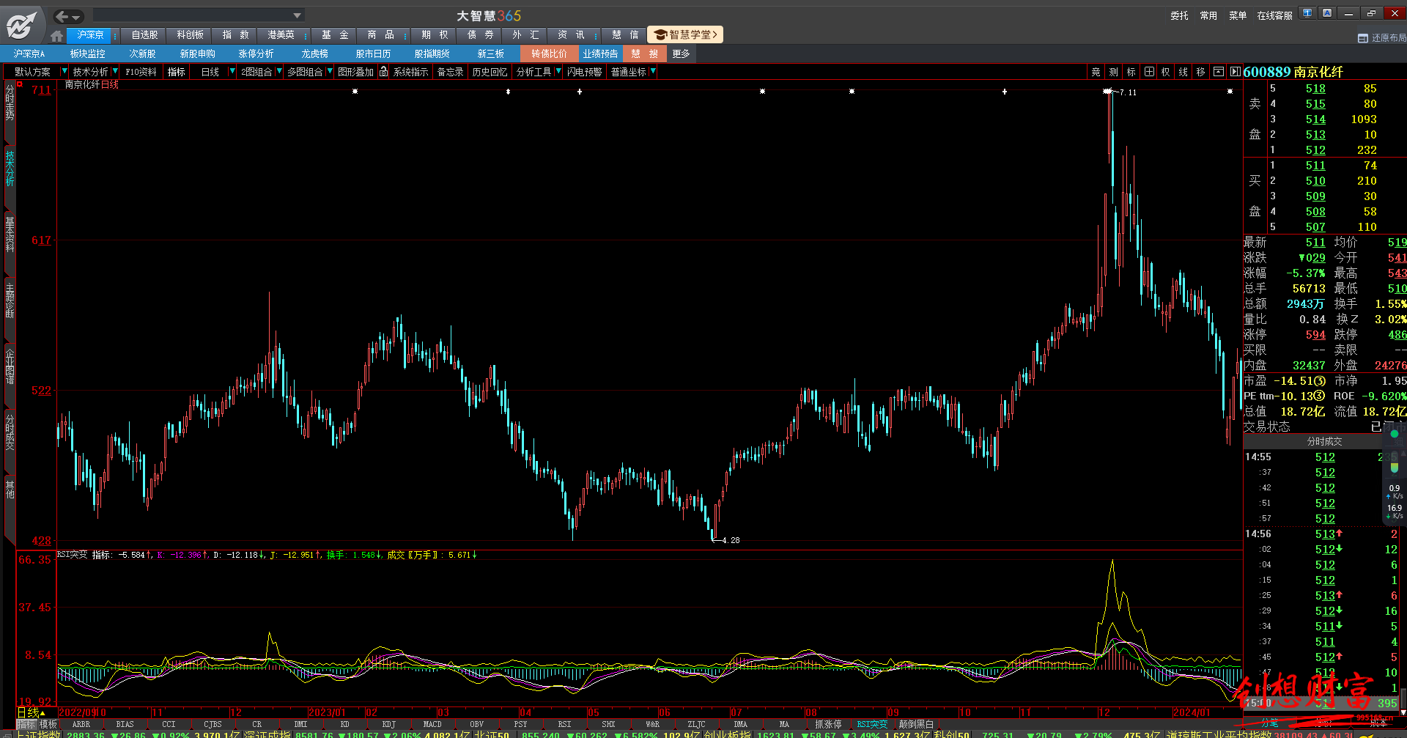Open the 港美英 tab
The height and width of the screenshot is (738, 1407).
(281, 35)
